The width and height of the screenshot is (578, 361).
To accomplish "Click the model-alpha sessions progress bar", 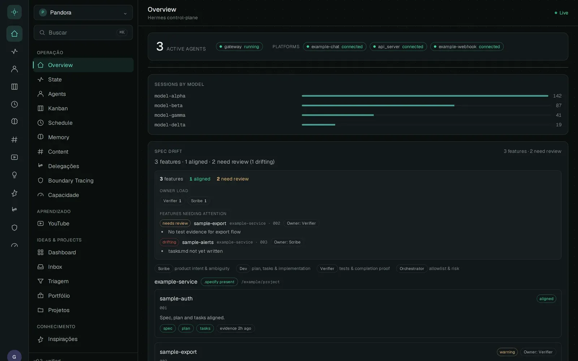I will coord(425,96).
